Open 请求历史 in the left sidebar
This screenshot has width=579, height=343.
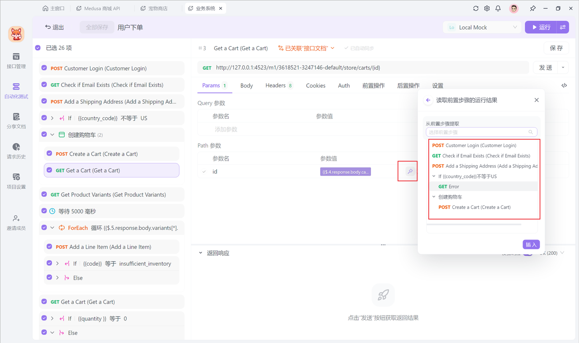point(16,151)
